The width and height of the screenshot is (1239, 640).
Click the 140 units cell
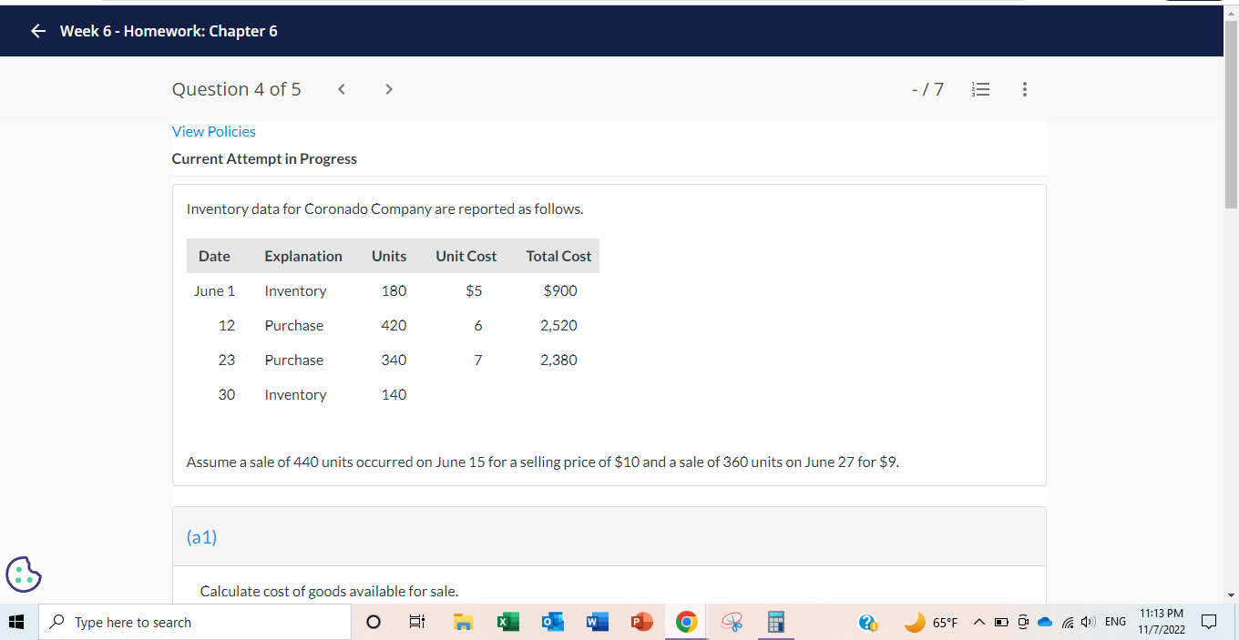click(x=394, y=395)
